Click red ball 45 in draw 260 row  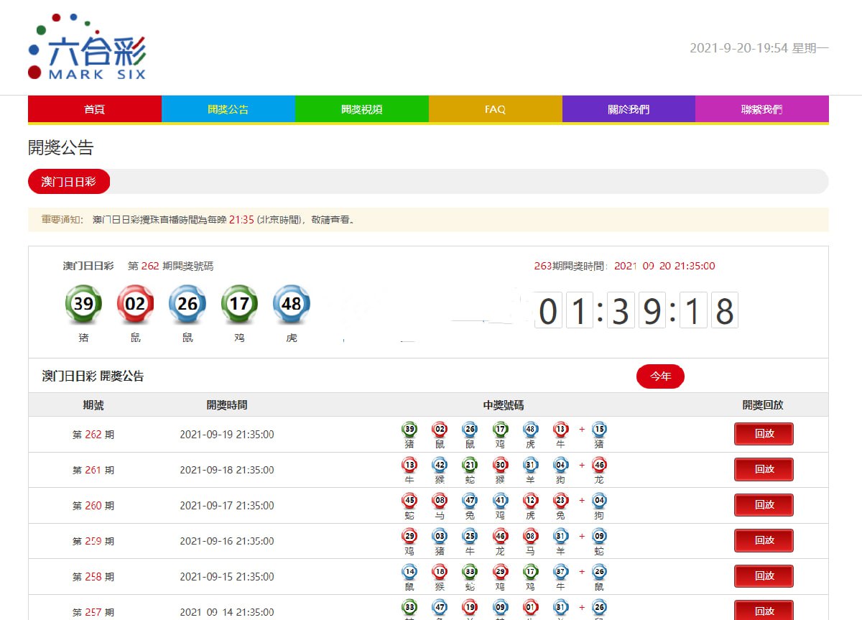tap(409, 501)
